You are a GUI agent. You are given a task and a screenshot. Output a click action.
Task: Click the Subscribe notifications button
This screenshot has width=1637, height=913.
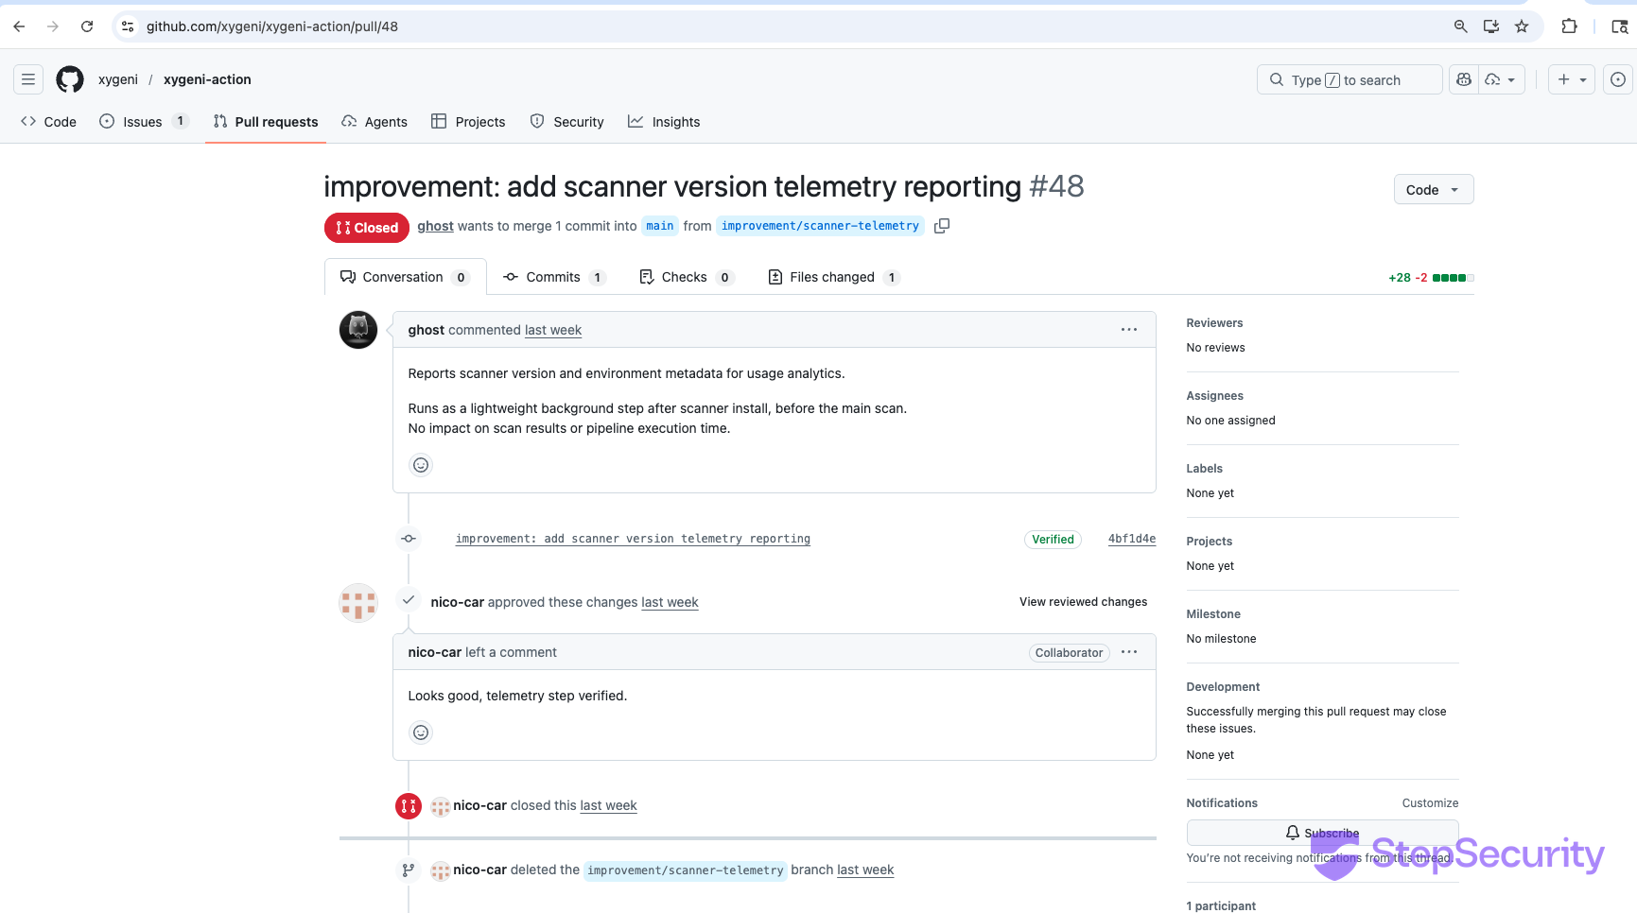pyautogui.click(x=1322, y=833)
